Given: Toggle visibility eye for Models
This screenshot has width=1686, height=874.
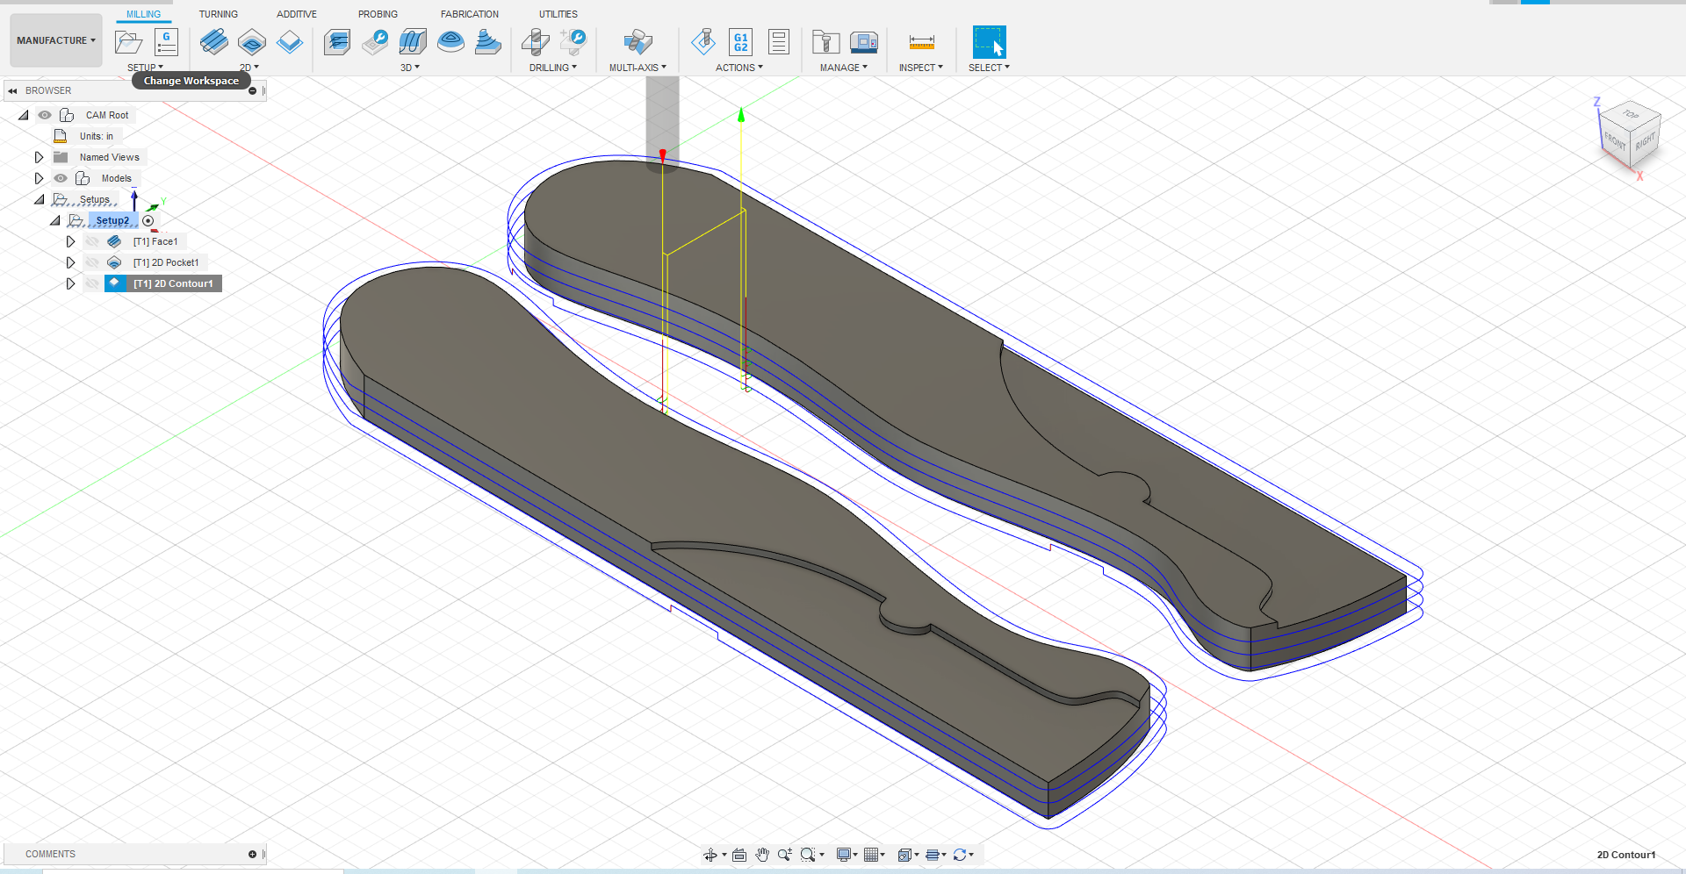Looking at the screenshot, I should (61, 178).
